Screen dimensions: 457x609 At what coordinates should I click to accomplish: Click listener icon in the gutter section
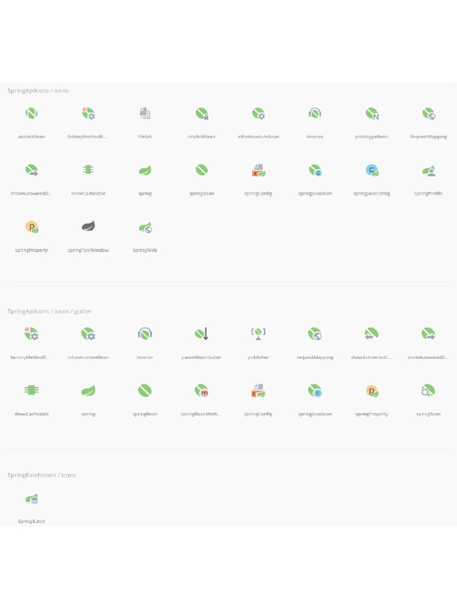[145, 334]
